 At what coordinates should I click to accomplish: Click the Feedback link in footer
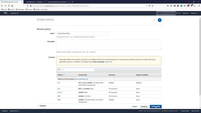(5, 111)
